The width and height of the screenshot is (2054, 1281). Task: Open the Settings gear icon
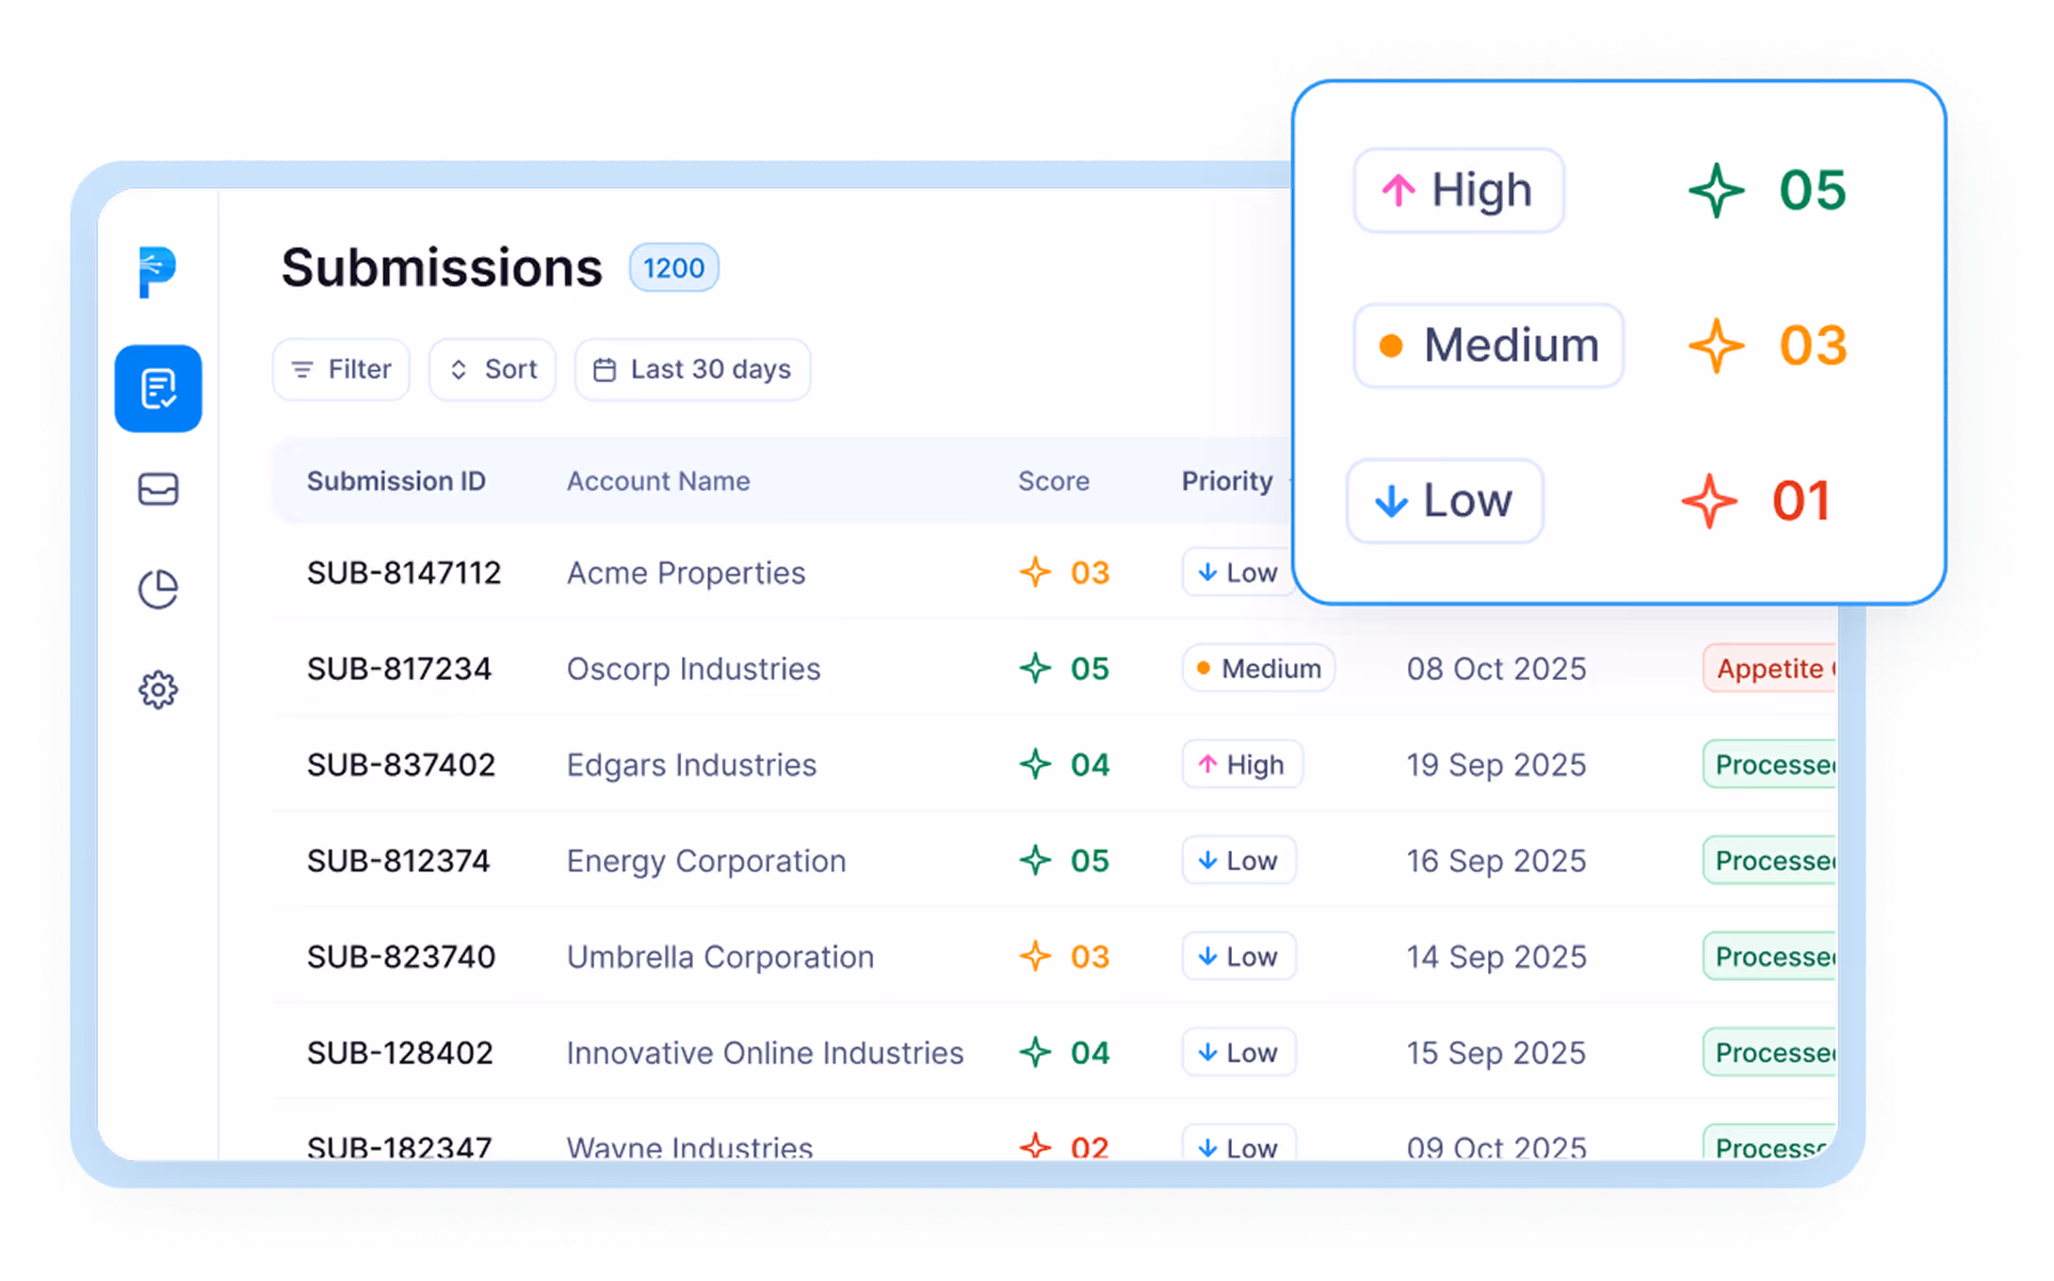[x=158, y=689]
